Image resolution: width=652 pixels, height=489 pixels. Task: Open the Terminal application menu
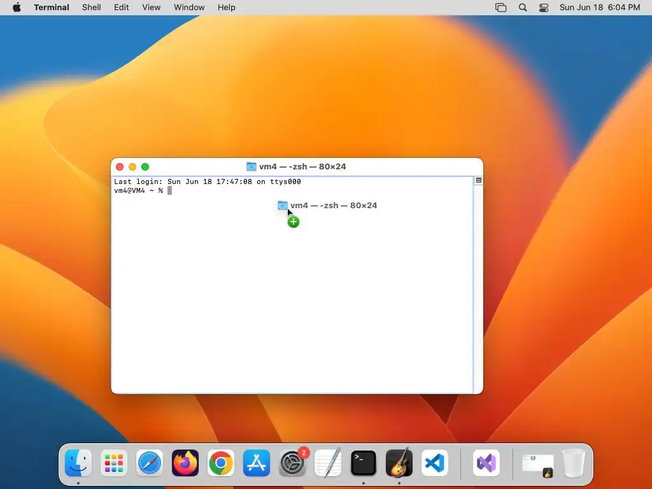click(52, 8)
